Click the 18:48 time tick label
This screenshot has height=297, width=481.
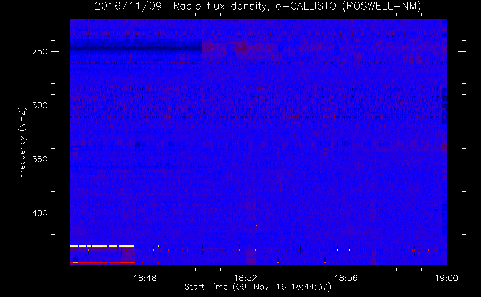tap(145, 278)
